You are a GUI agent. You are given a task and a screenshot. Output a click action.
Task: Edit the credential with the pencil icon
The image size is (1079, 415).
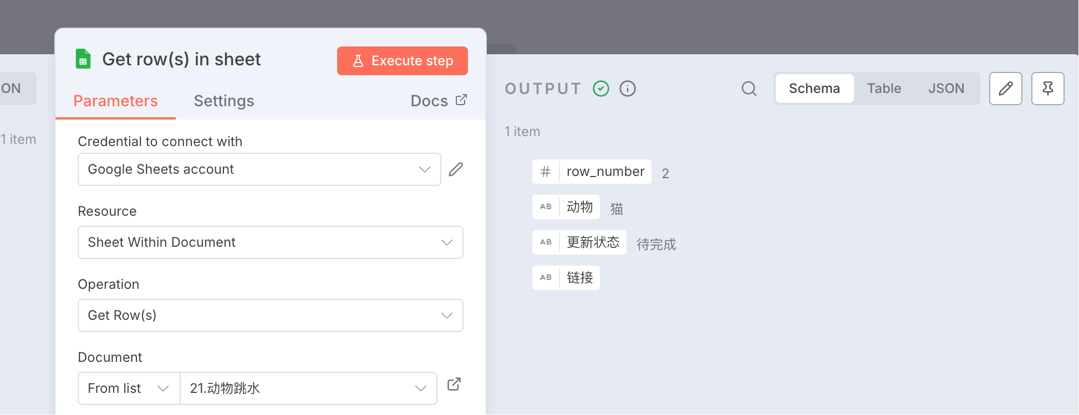tap(456, 169)
